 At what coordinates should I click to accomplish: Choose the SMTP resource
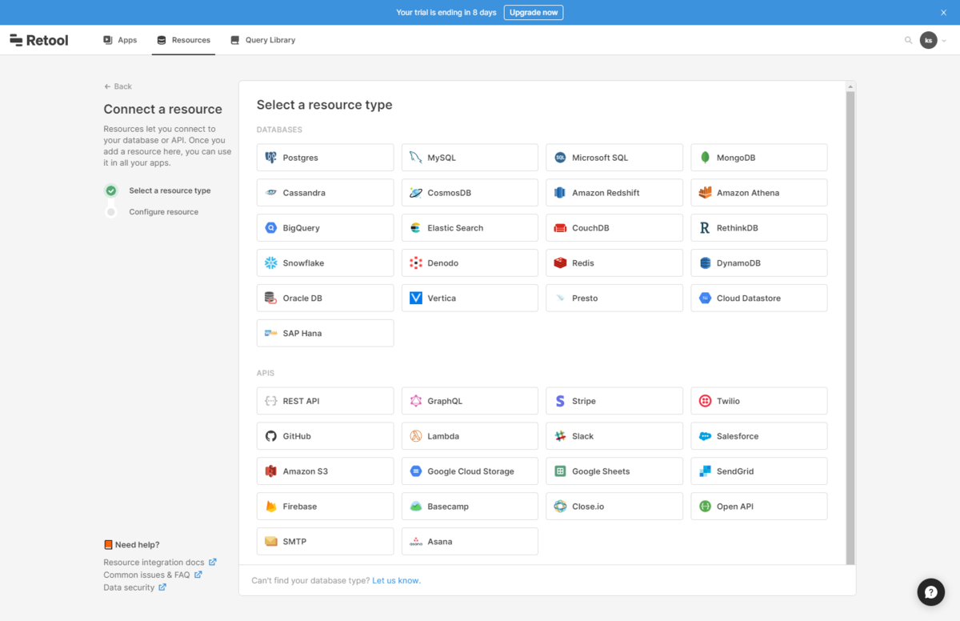point(326,542)
